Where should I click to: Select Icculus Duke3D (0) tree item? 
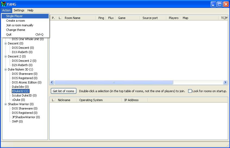[x=24, y=95]
